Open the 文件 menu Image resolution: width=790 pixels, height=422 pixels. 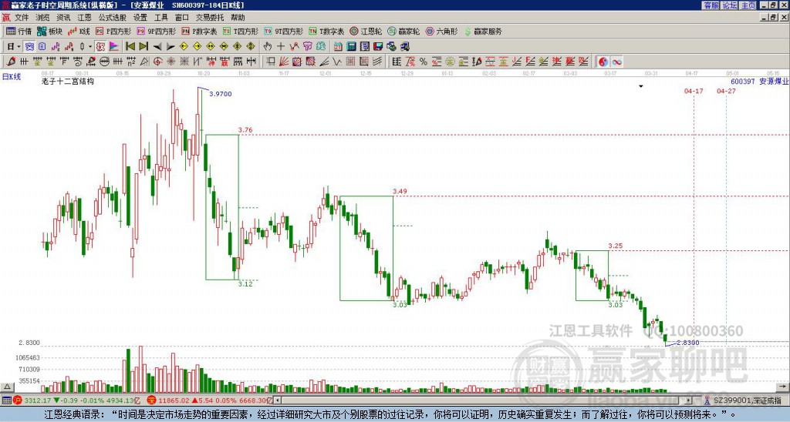coord(22,18)
